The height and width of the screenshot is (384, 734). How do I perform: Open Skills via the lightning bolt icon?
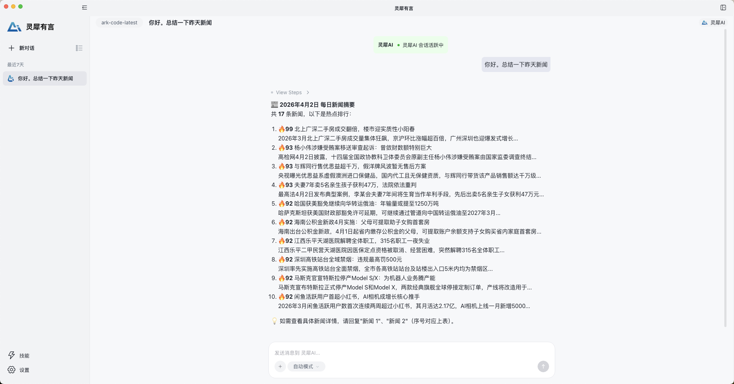point(11,355)
